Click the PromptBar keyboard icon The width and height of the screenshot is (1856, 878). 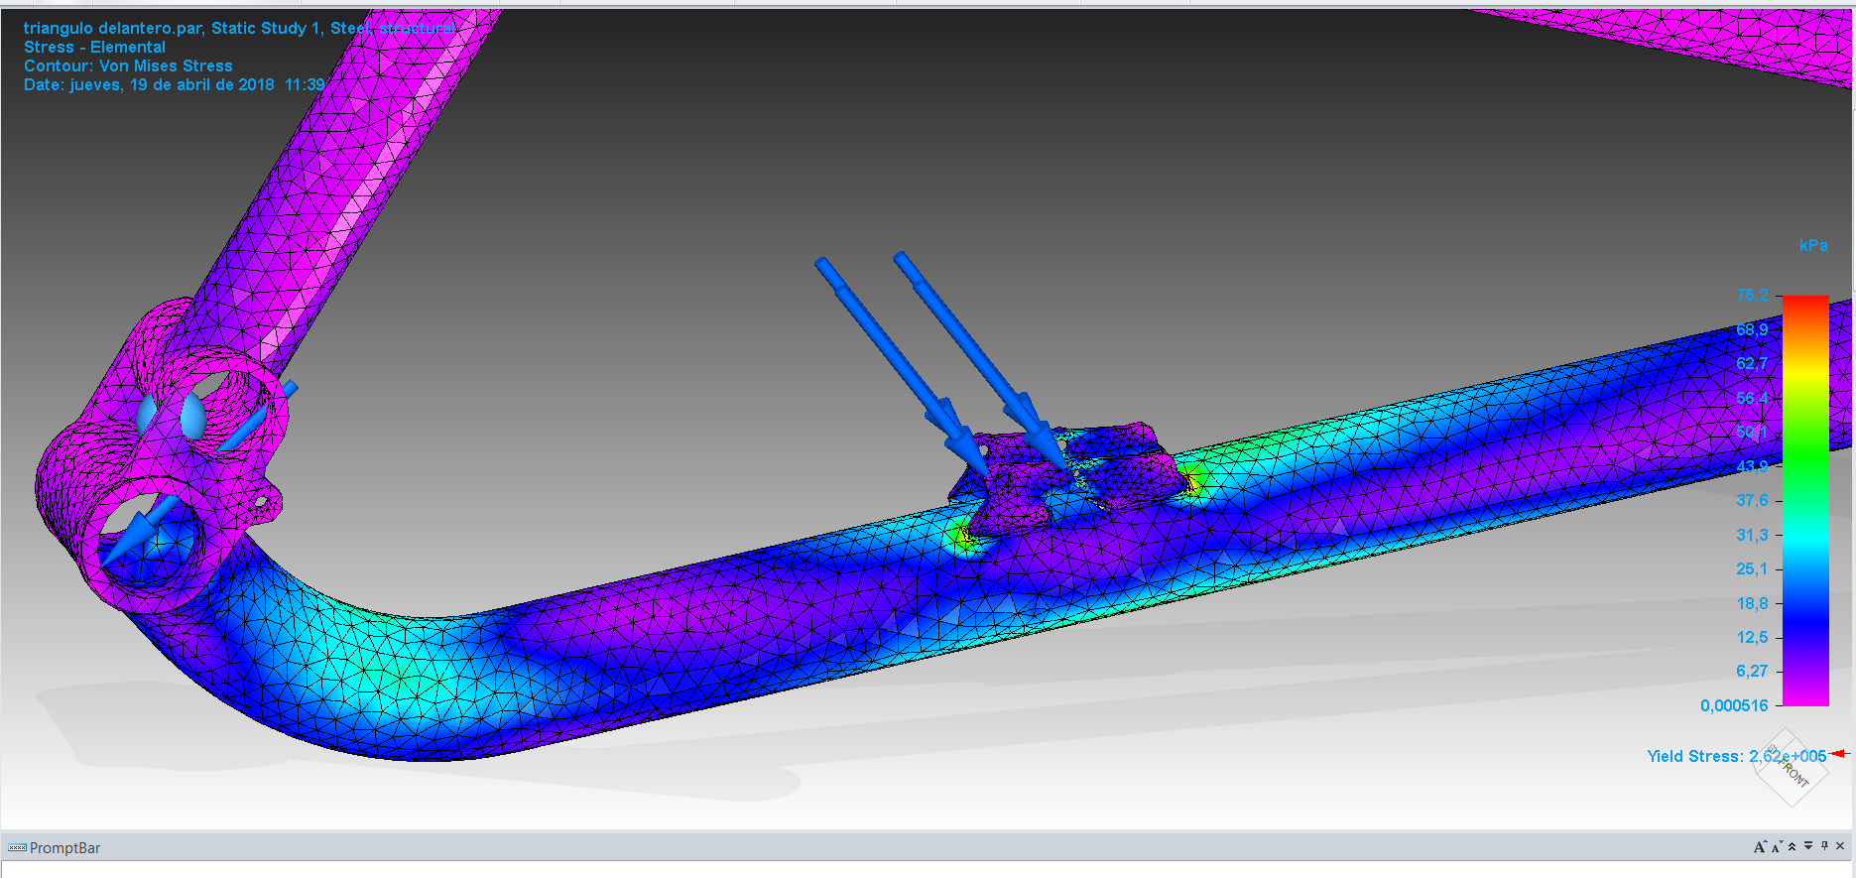coord(17,848)
